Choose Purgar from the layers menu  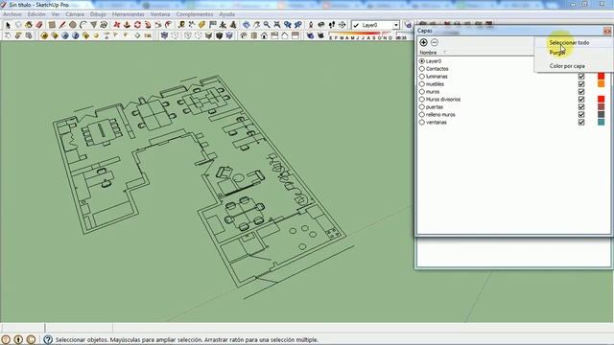[557, 53]
